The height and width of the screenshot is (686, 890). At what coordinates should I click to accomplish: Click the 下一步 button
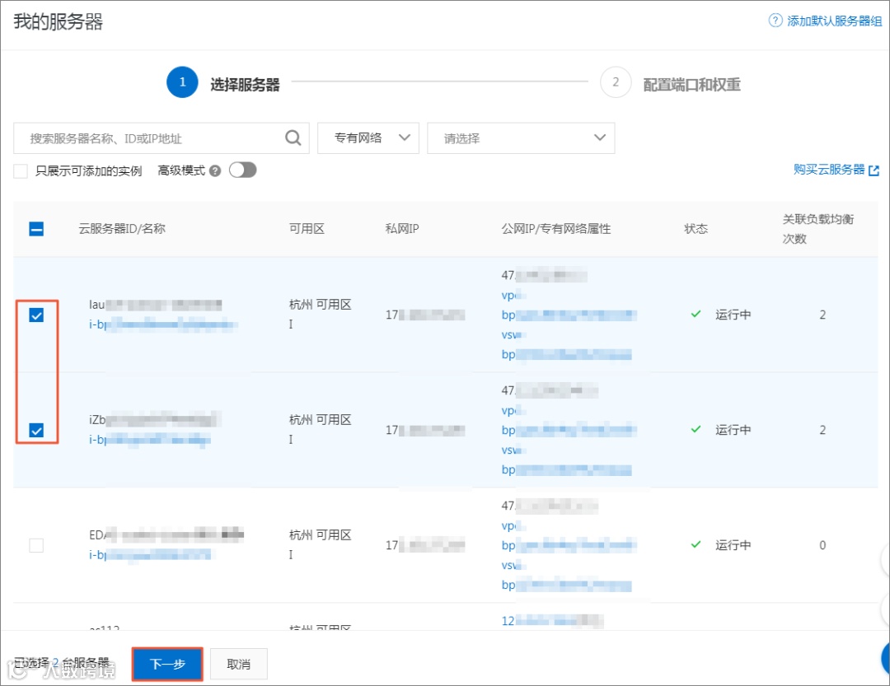pyautogui.click(x=167, y=664)
